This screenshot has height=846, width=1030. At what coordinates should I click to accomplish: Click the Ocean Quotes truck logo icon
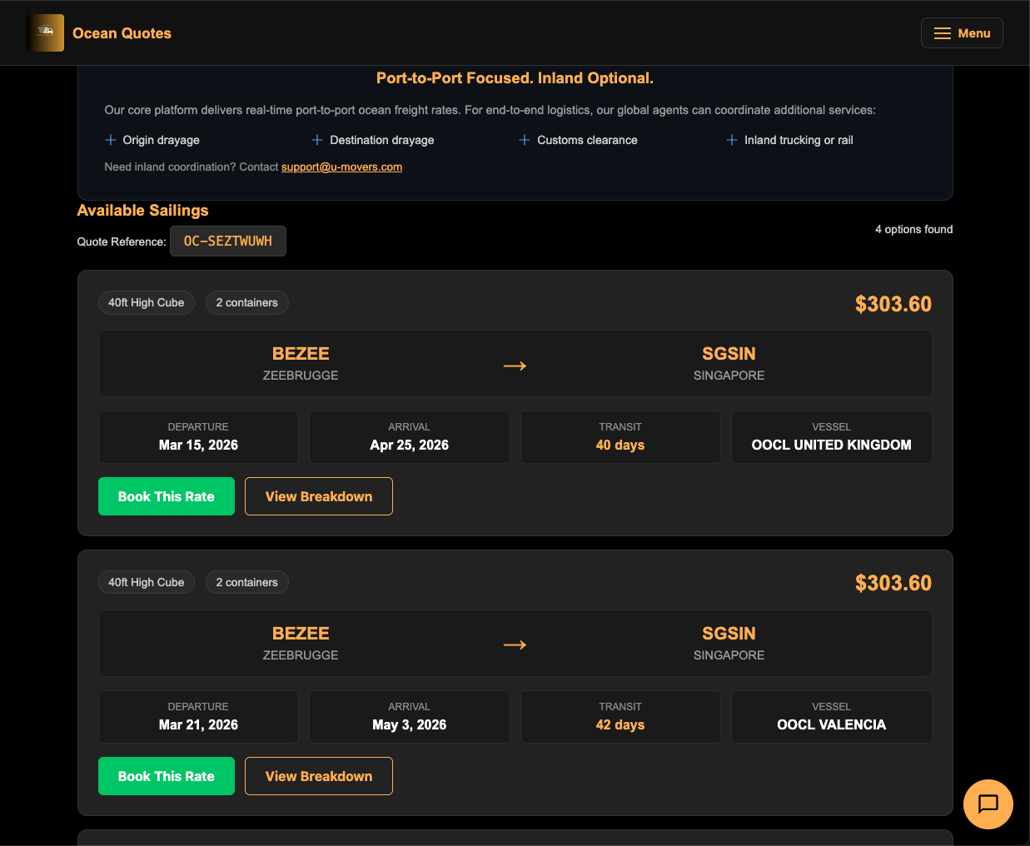45,33
